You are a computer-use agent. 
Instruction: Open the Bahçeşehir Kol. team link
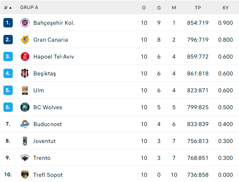click(54, 23)
